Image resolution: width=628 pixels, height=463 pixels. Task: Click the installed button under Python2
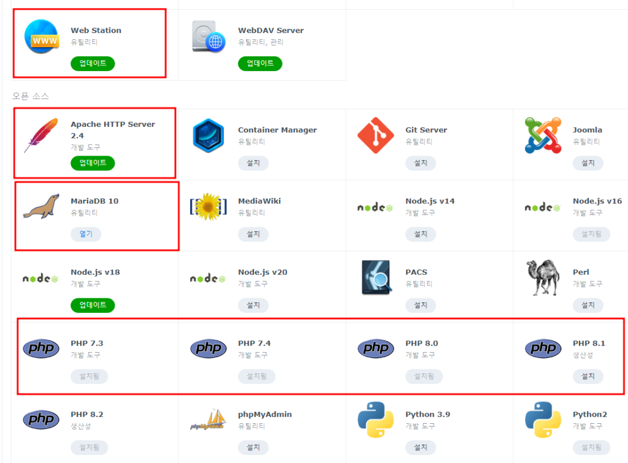592,448
